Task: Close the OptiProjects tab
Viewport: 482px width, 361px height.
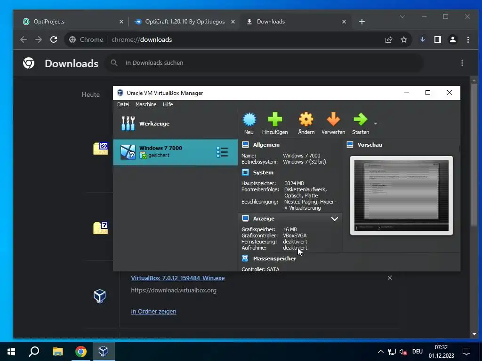Action: coord(121,22)
